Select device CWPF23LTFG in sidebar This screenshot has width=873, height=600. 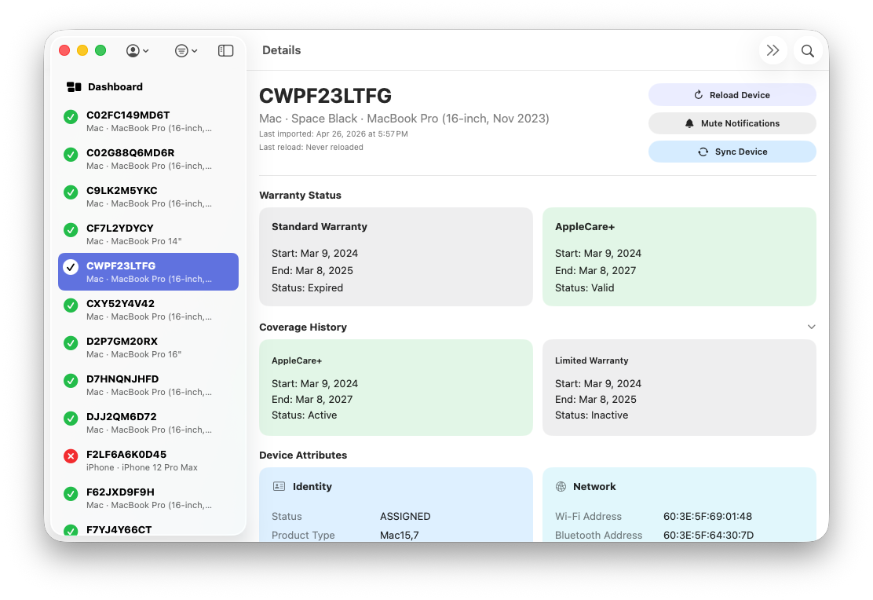(148, 272)
